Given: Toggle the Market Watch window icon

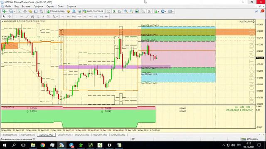Looking at the screenshot, I should [x=20, y=11].
